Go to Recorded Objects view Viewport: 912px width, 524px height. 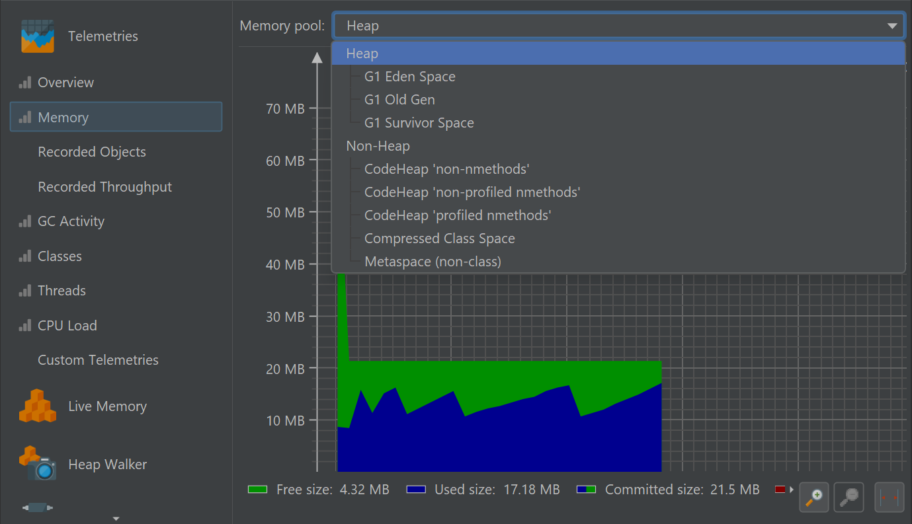91,152
